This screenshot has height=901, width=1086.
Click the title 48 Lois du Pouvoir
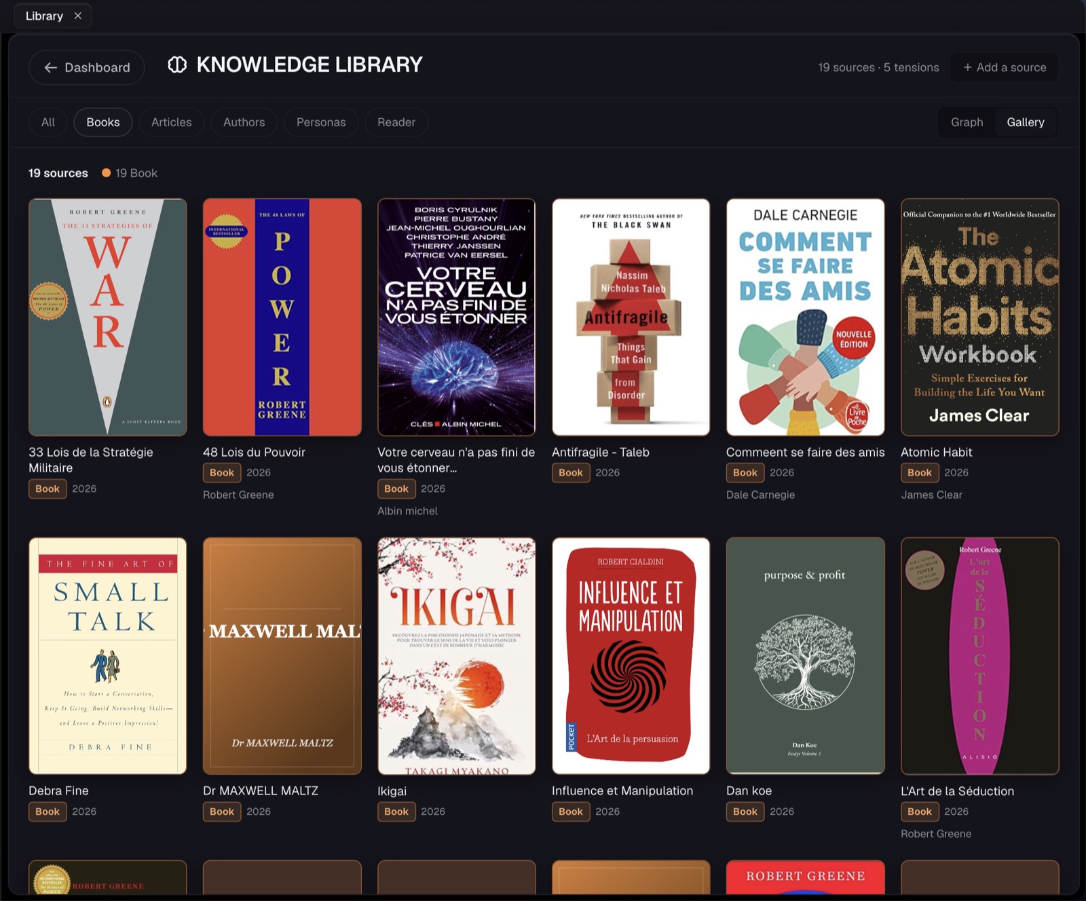[x=254, y=452]
